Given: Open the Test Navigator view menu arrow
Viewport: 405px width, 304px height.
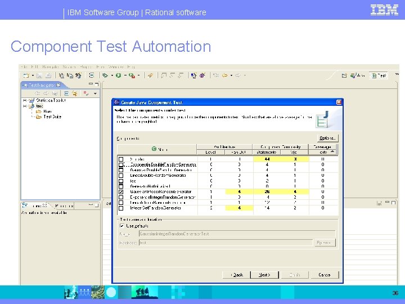Looking at the screenshot, I should pos(95,93).
